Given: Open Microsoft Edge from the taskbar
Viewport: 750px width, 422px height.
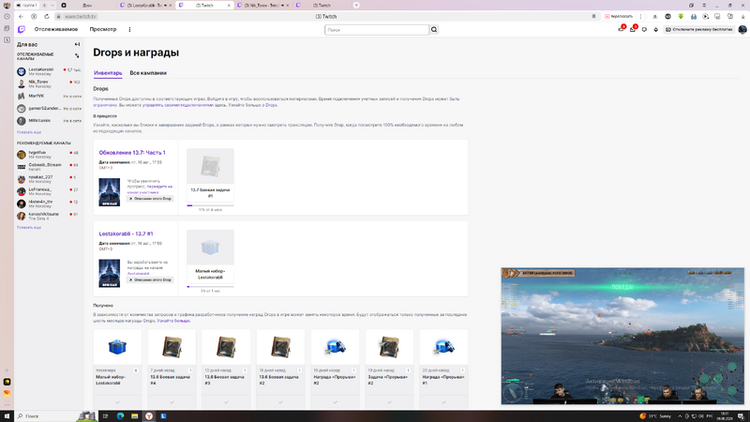Looking at the screenshot, I should 120,416.
